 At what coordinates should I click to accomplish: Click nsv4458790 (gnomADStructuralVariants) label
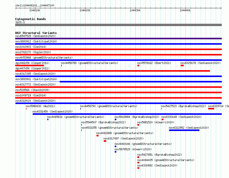pyautogui.click(x=109, y=106)
